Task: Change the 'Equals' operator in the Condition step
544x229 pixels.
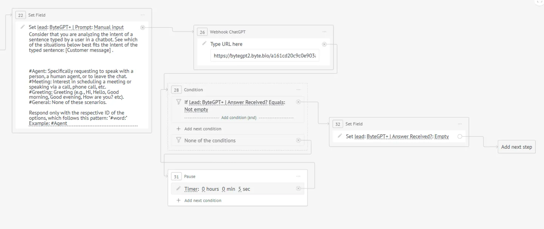Action: [277, 102]
